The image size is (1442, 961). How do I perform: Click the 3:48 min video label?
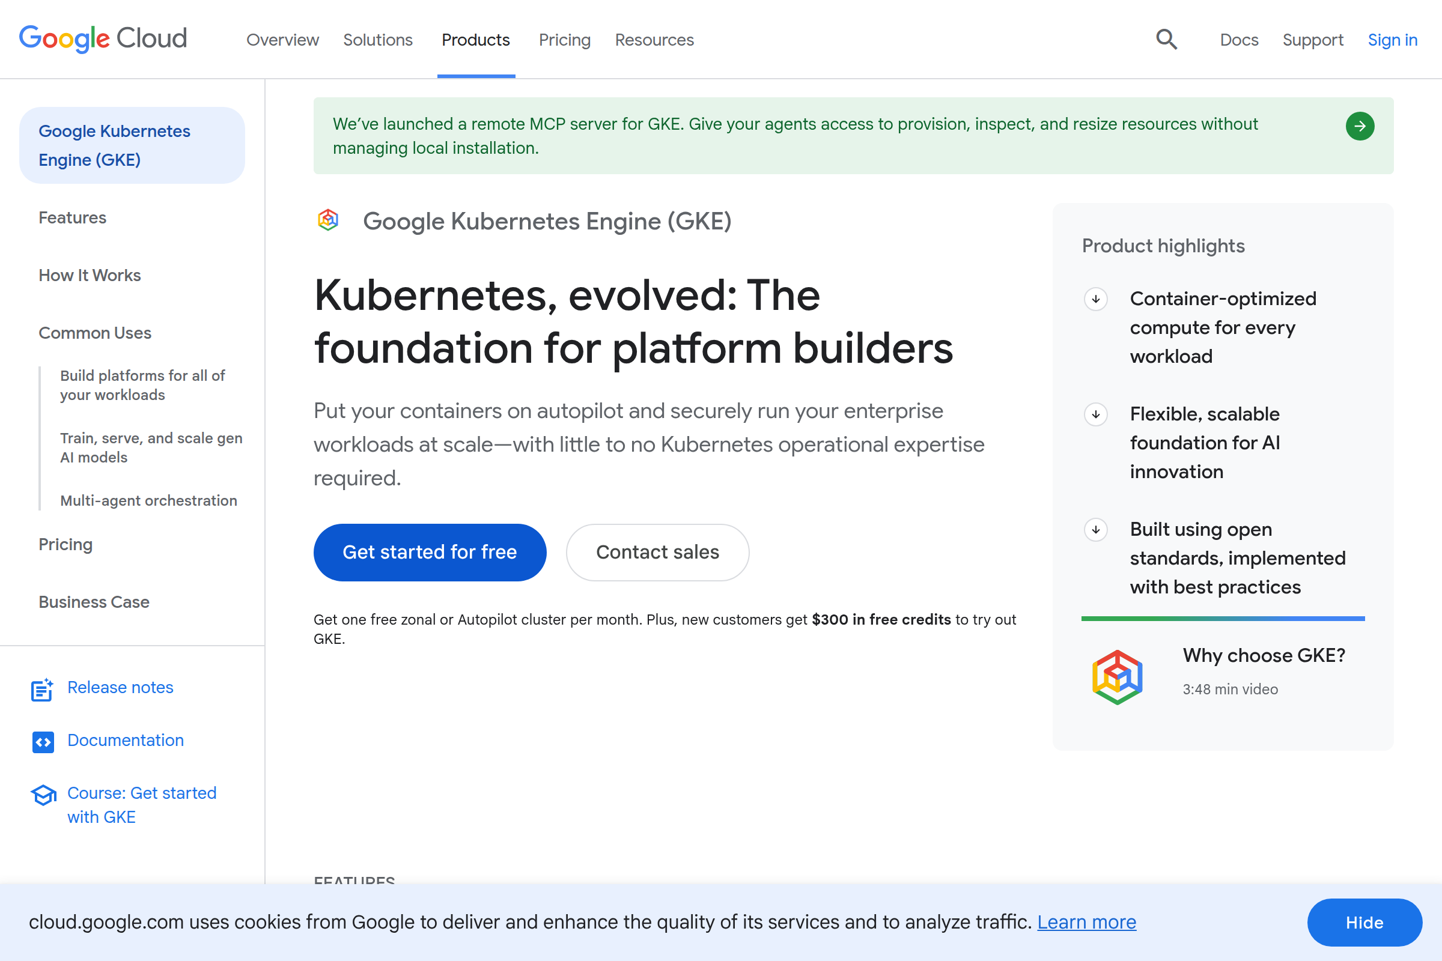tap(1230, 689)
